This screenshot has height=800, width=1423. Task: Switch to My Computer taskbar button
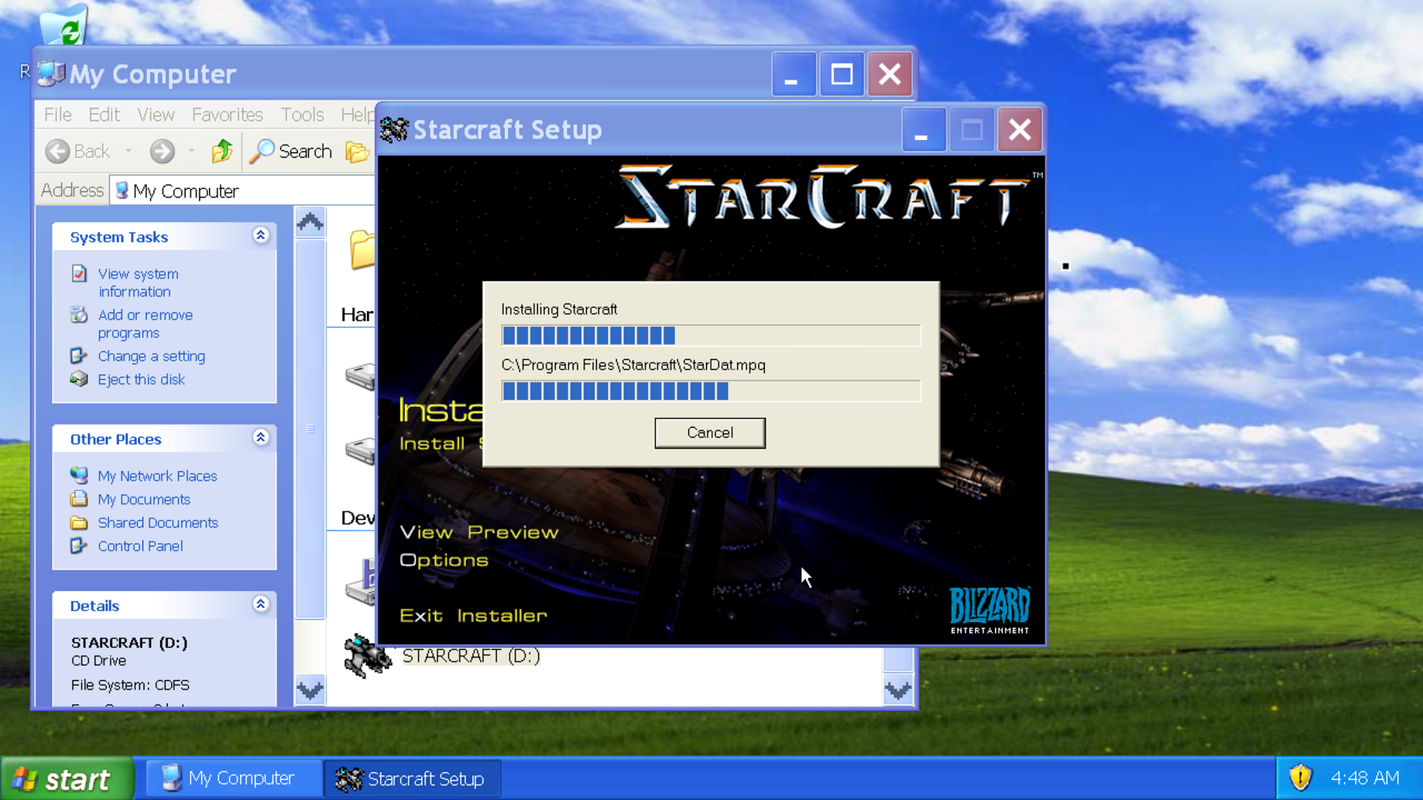coord(234,778)
